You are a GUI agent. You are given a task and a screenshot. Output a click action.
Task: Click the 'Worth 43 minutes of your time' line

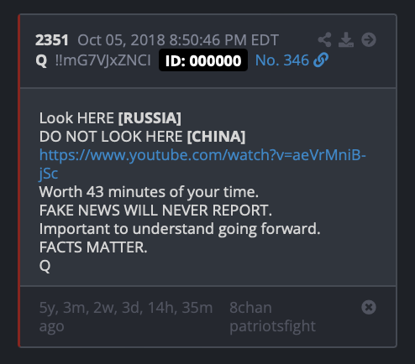point(149,192)
